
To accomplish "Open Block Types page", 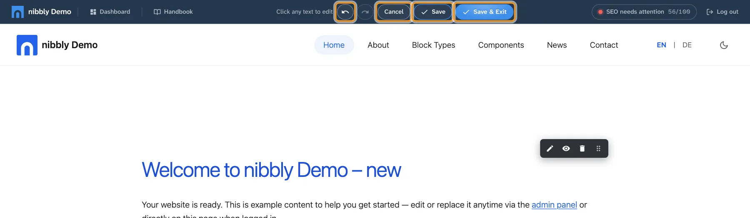I will coord(434,45).
